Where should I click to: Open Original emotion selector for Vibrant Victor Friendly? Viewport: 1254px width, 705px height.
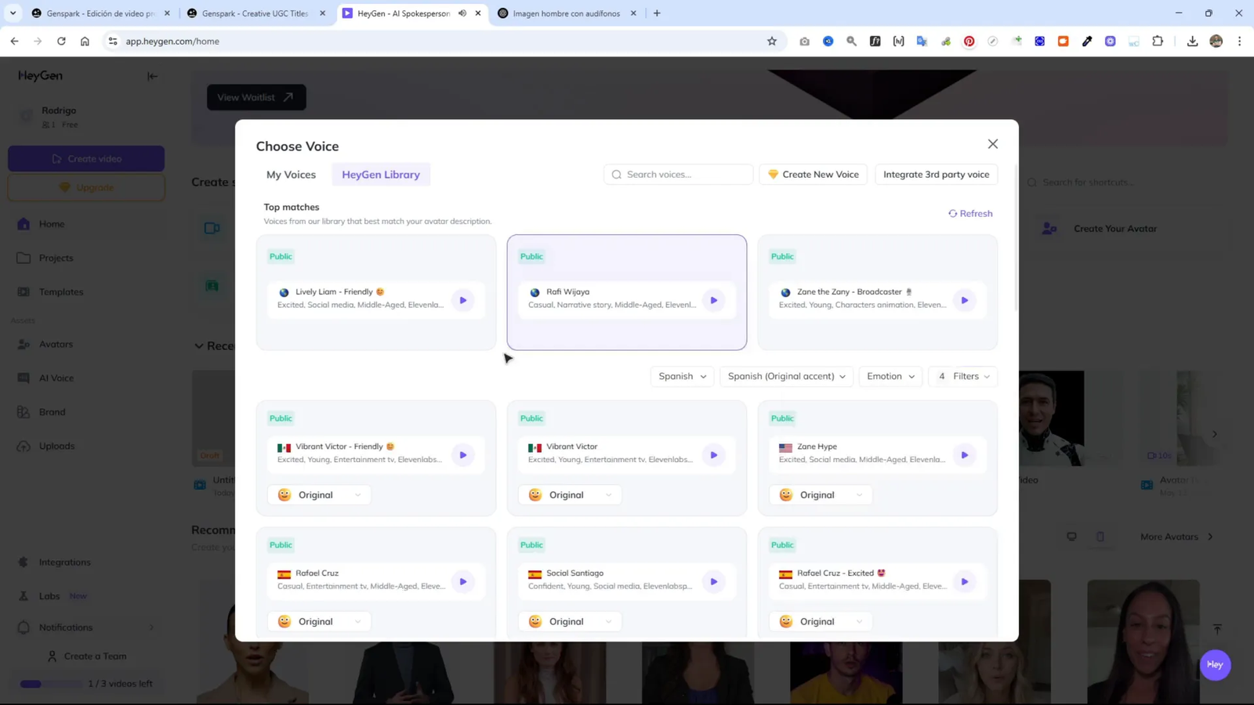[319, 495]
